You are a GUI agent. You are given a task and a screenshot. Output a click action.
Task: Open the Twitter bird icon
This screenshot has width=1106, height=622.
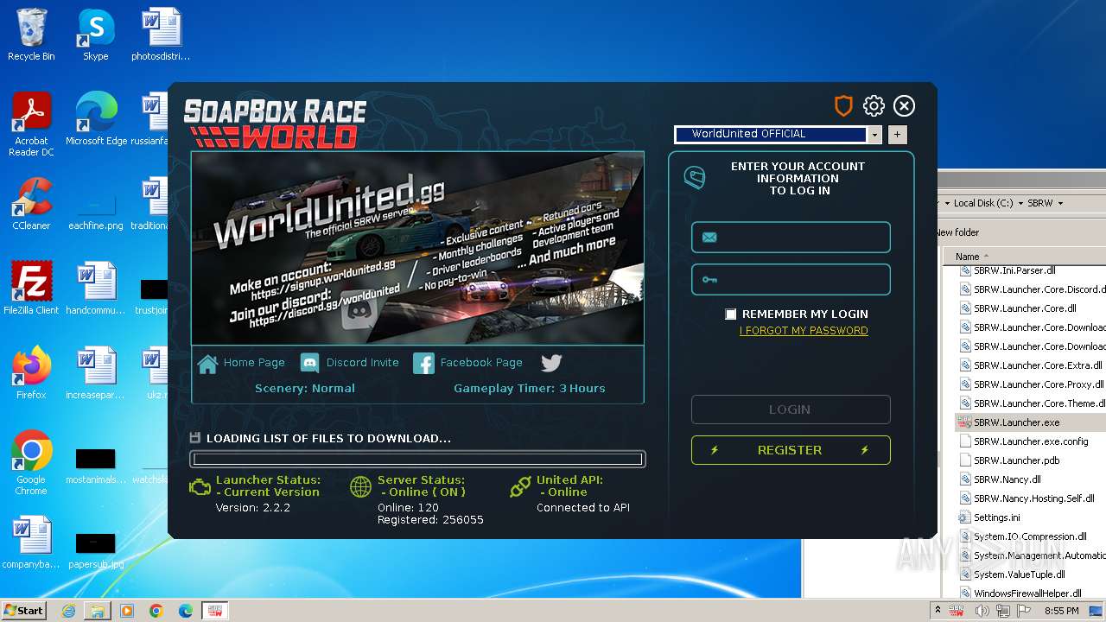[551, 363]
